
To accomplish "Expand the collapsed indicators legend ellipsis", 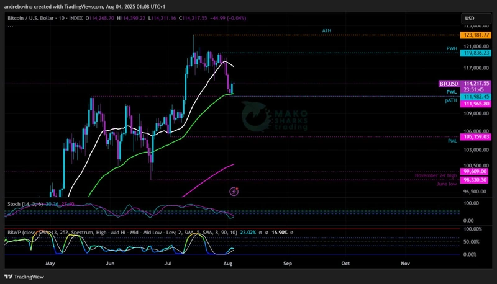I will tap(10, 27).
